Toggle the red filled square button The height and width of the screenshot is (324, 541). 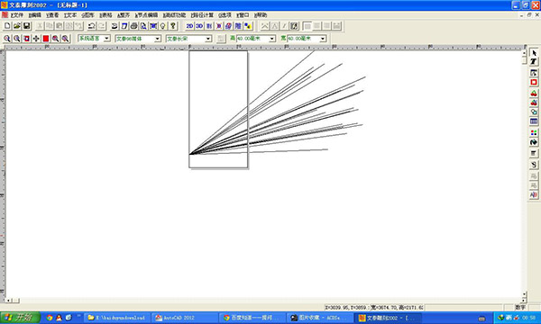tap(46, 39)
